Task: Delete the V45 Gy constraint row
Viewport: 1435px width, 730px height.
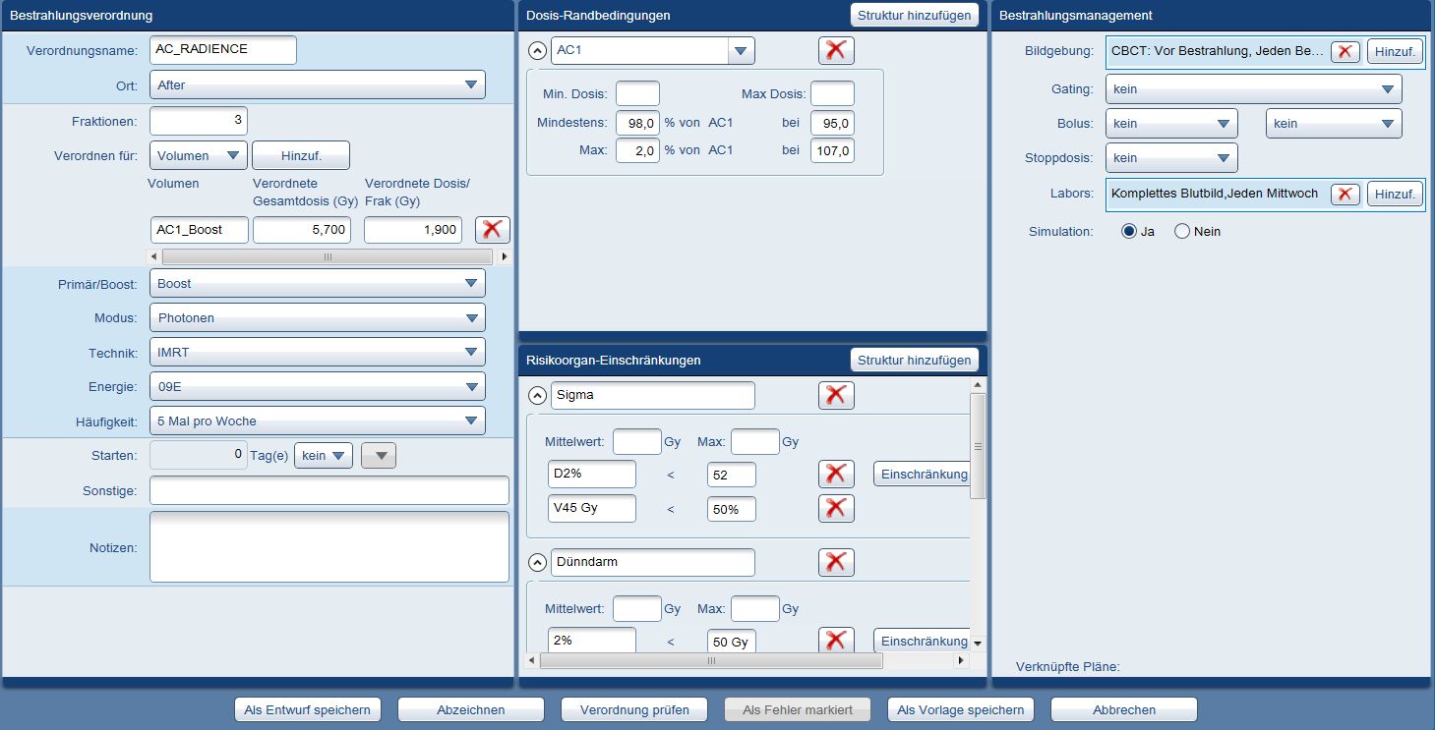Action: [x=836, y=508]
